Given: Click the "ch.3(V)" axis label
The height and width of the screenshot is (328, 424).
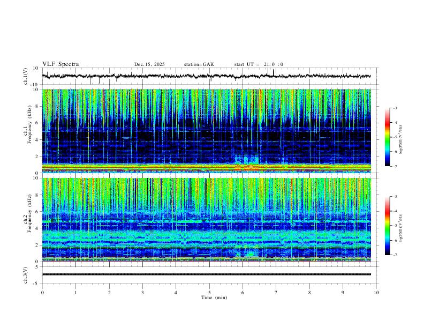Looking at the screenshot, I should pos(26,275).
